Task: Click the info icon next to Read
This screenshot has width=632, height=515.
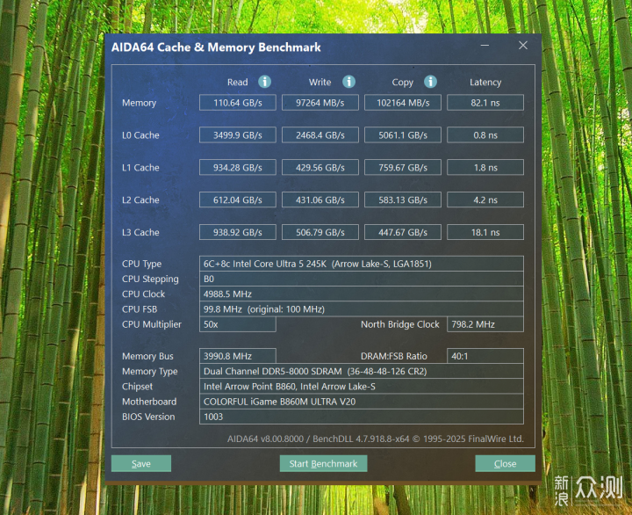Action: [x=264, y=82]
